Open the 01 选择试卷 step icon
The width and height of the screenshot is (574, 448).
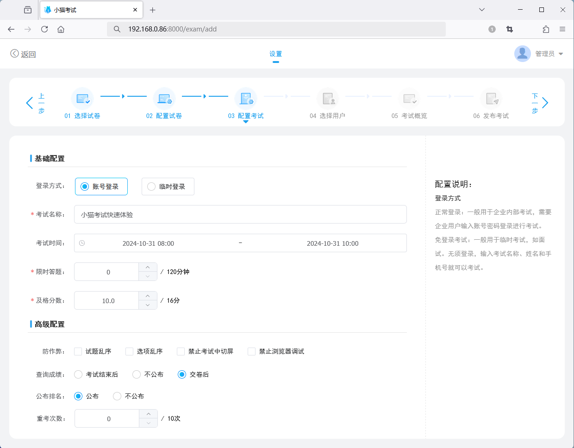pyautogui.click(x=83, y=99)
